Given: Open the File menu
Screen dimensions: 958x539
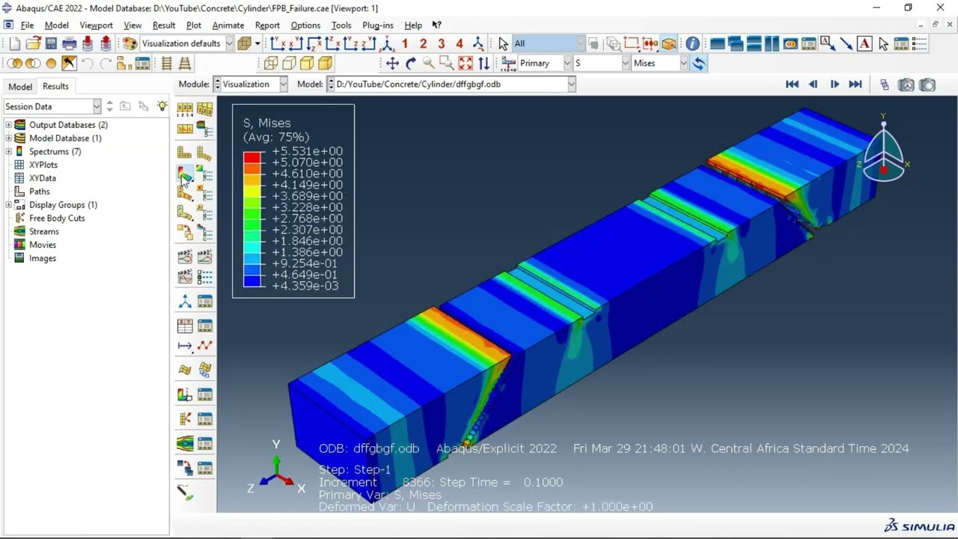Looking at the screenshot, I should coord(27,25).
